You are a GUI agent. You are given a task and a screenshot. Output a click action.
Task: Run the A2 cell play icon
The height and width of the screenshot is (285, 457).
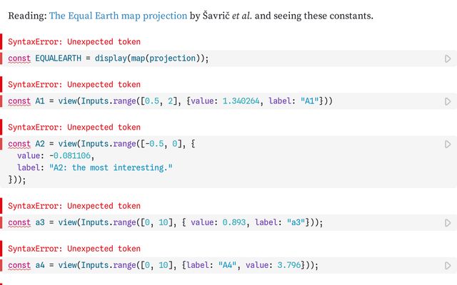pos(448,144)
